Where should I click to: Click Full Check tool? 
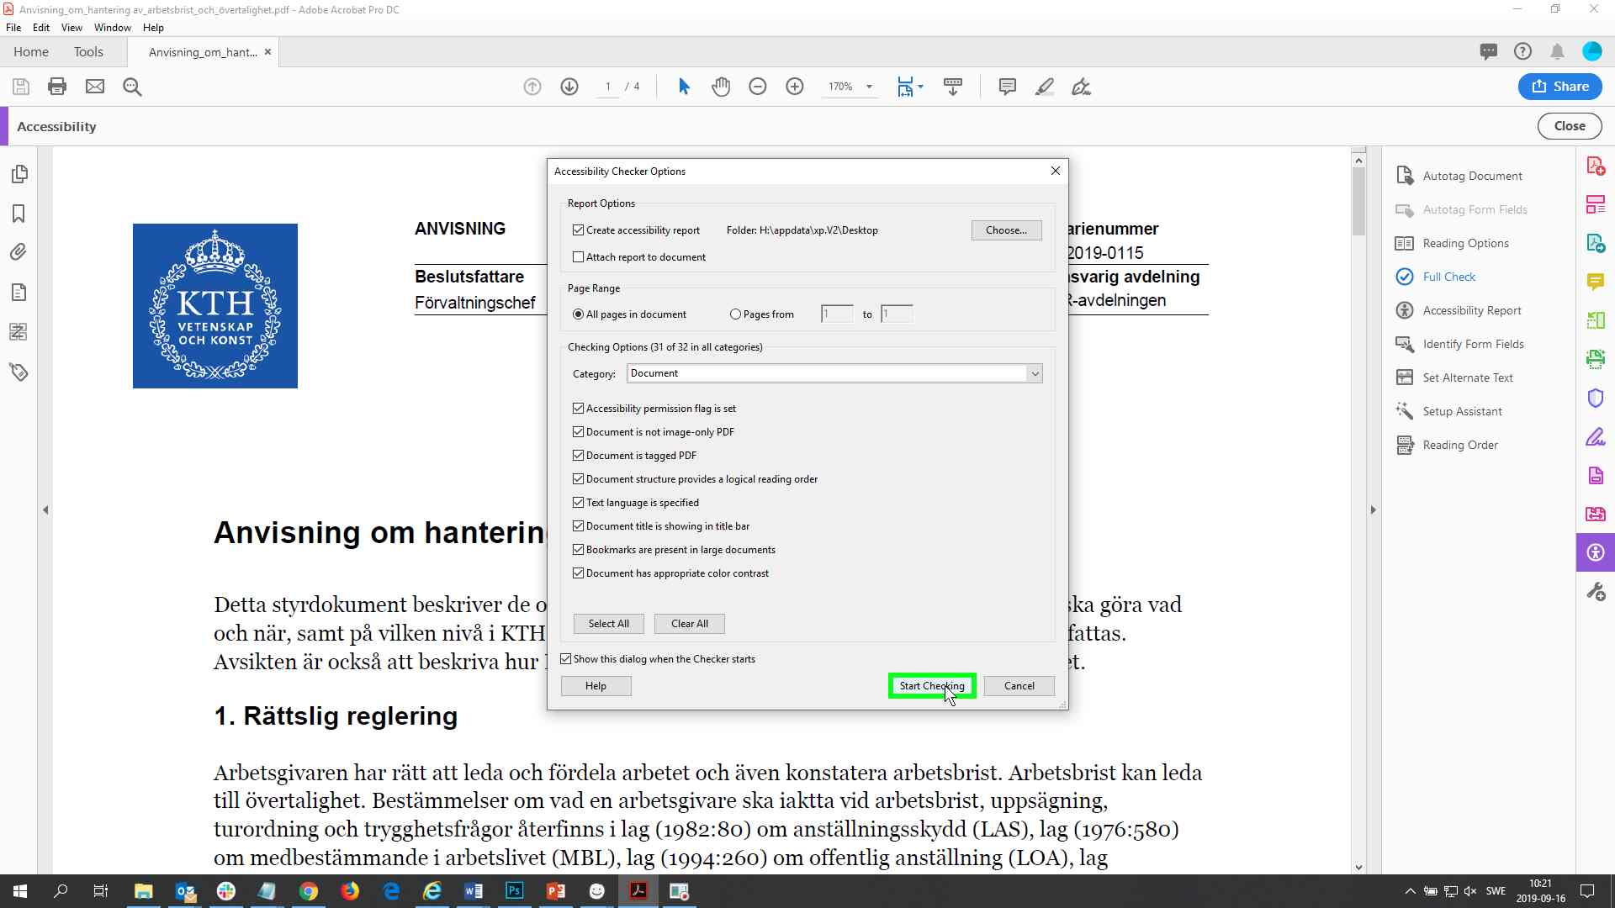tap(1437, 277)
